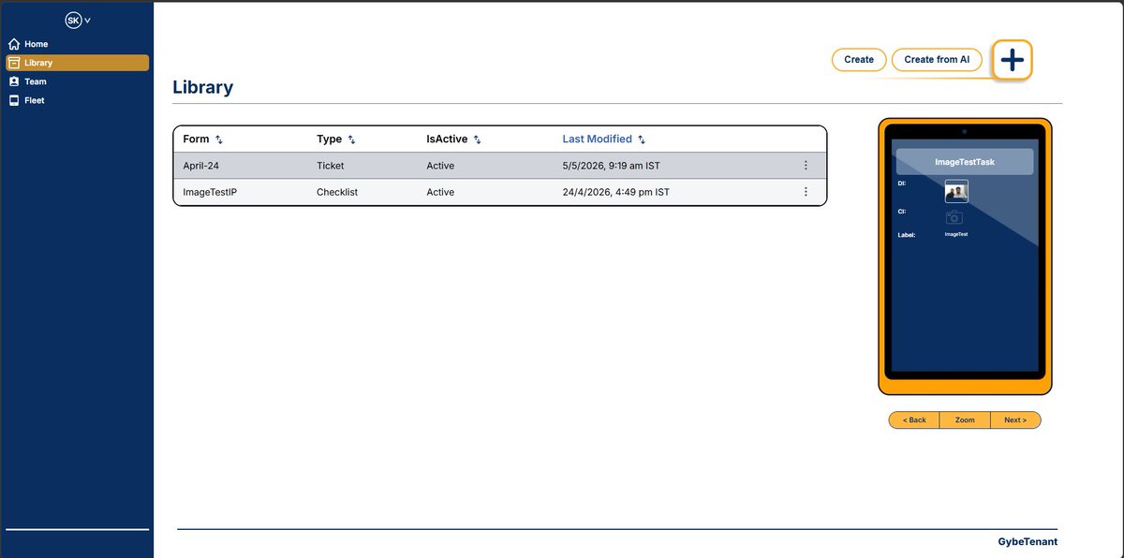This screenshot has width=1124, height=558.
Task: Open the Home sidebar item
Action: coord(77,44)
